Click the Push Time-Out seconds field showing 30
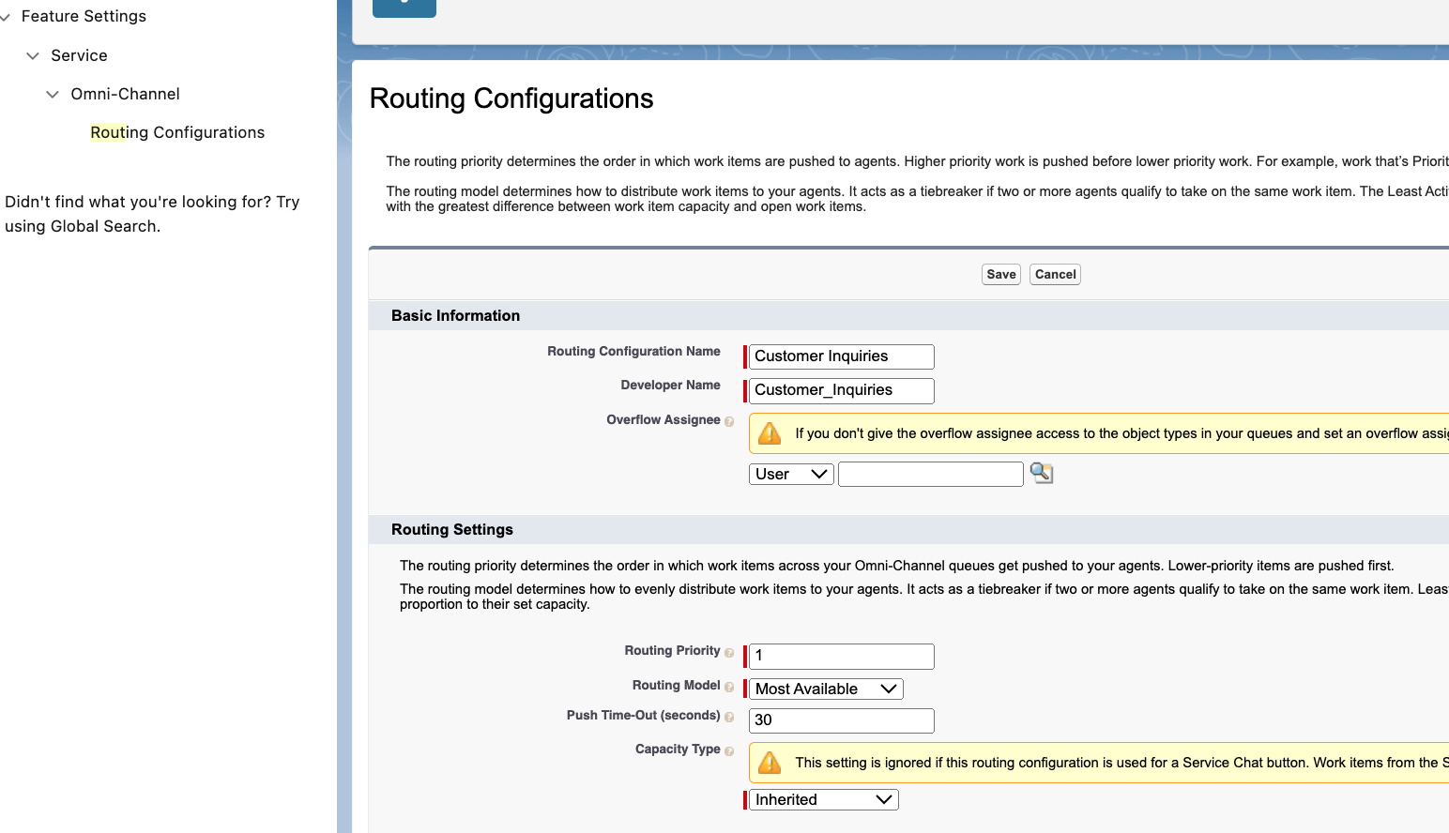The image size is (1449, 833). click(839, 719)
